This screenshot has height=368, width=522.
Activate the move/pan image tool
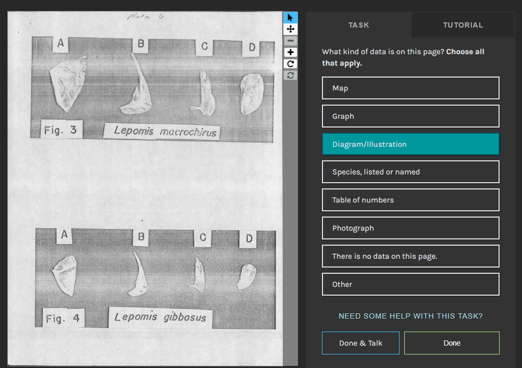click(290, 29)
